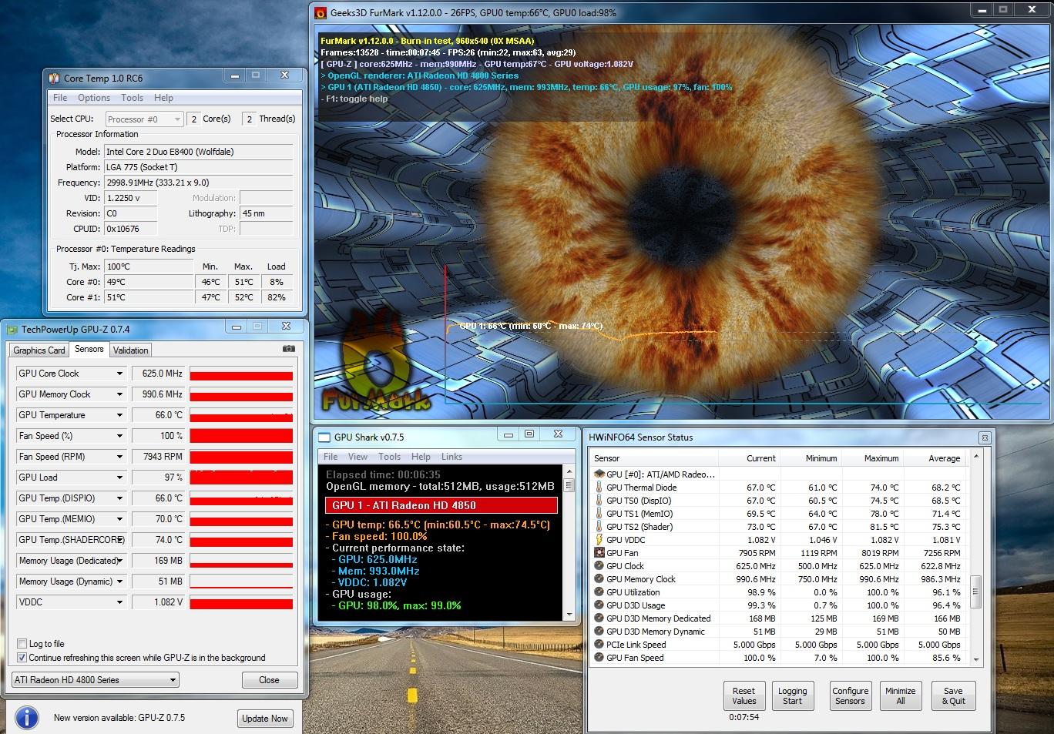Viewport: 1054px width, 734px height.
Task: Click the HWiNFO64 sensor list vertical scrollbar thumb
Action: (975, 592)
